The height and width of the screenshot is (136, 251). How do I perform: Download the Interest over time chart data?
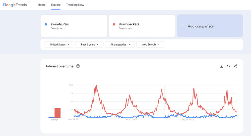221,66
